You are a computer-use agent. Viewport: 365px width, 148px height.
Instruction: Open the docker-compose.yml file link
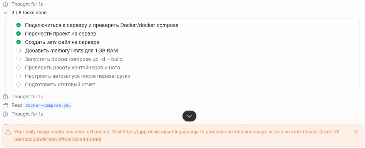coord(49,105)
